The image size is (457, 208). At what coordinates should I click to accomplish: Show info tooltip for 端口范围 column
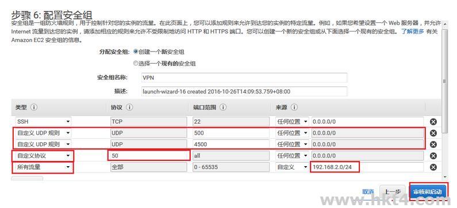click(223, 108)
